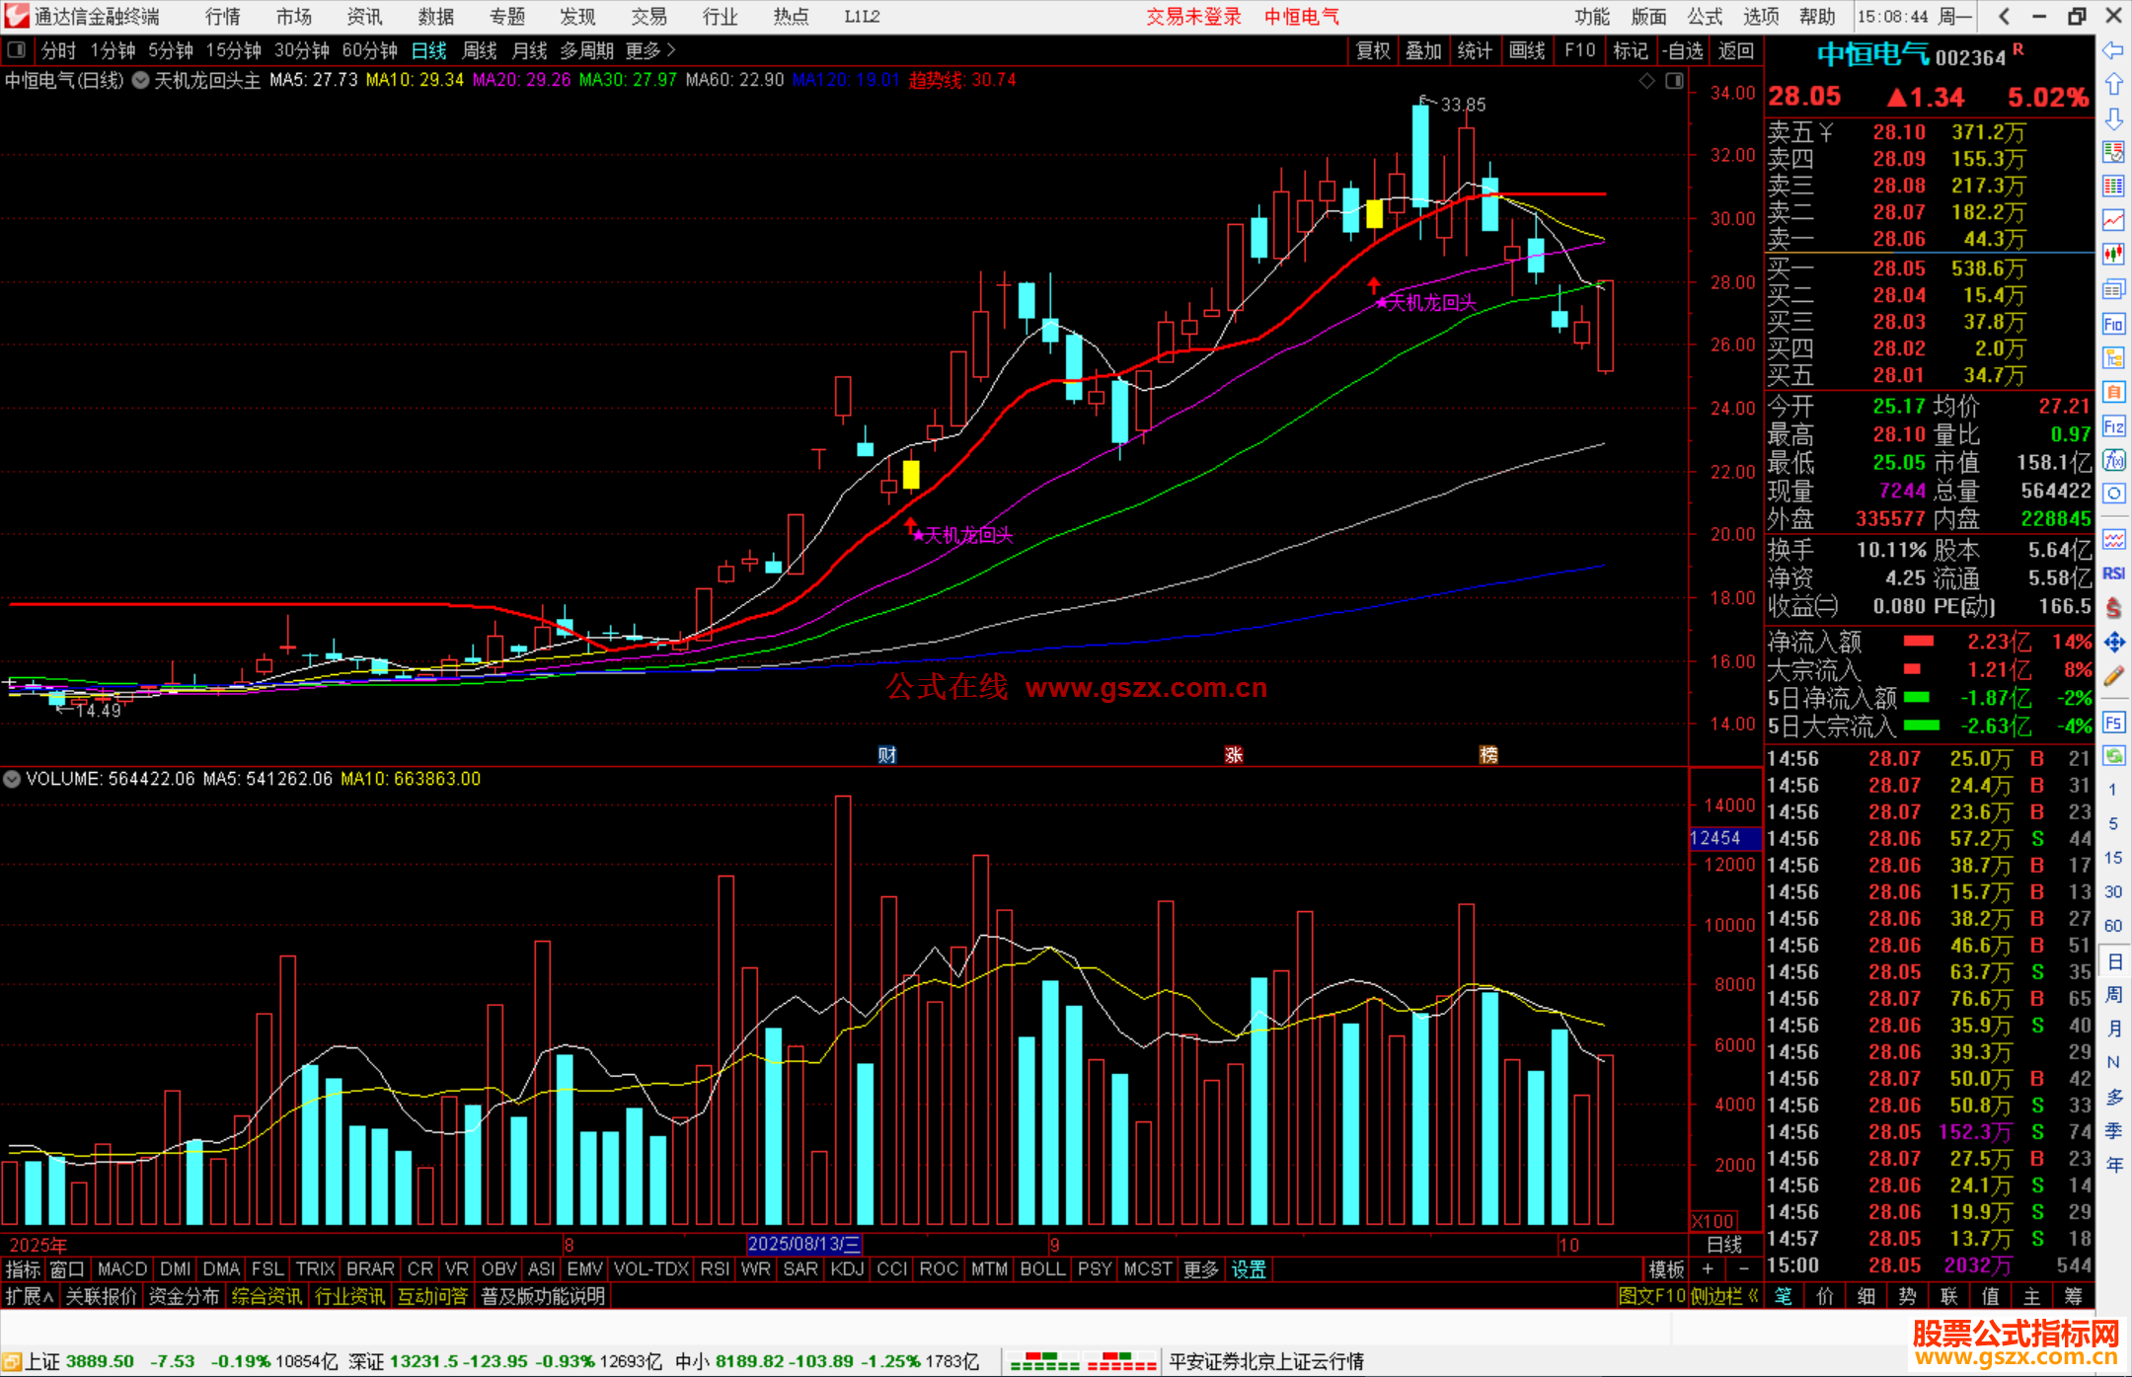Expand the VOLUME indicator dropdown arrow
This screenshot has width=2132, height=1377.
point(12,779)
